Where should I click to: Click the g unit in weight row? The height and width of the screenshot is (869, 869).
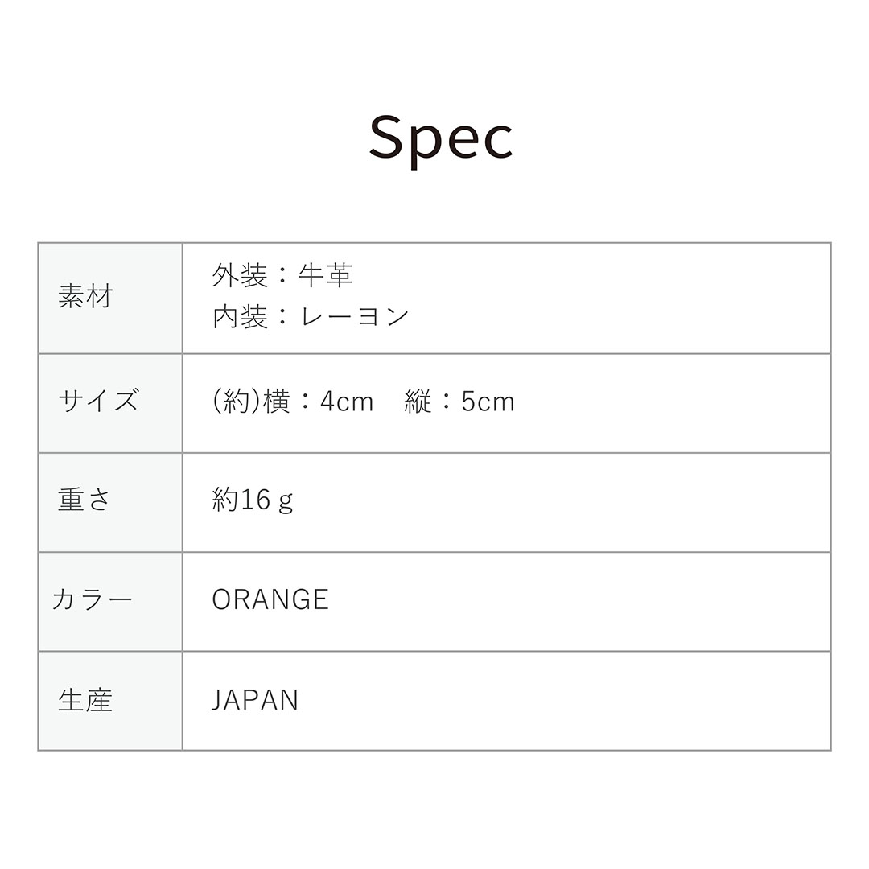pos(285,502)
